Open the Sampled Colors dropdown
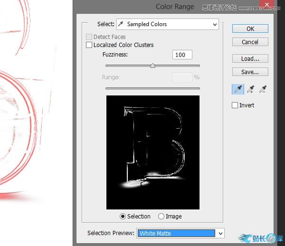Image resolution: width=285 pixels, height=246 pixels. pyautogui.click(x=168, y=24)
